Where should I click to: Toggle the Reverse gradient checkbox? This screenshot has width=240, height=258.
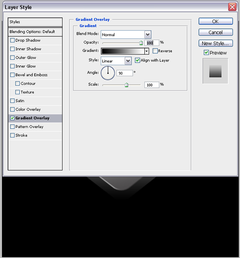(x=155, y=51)
